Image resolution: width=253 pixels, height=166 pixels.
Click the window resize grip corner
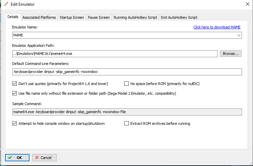[251, 164]
